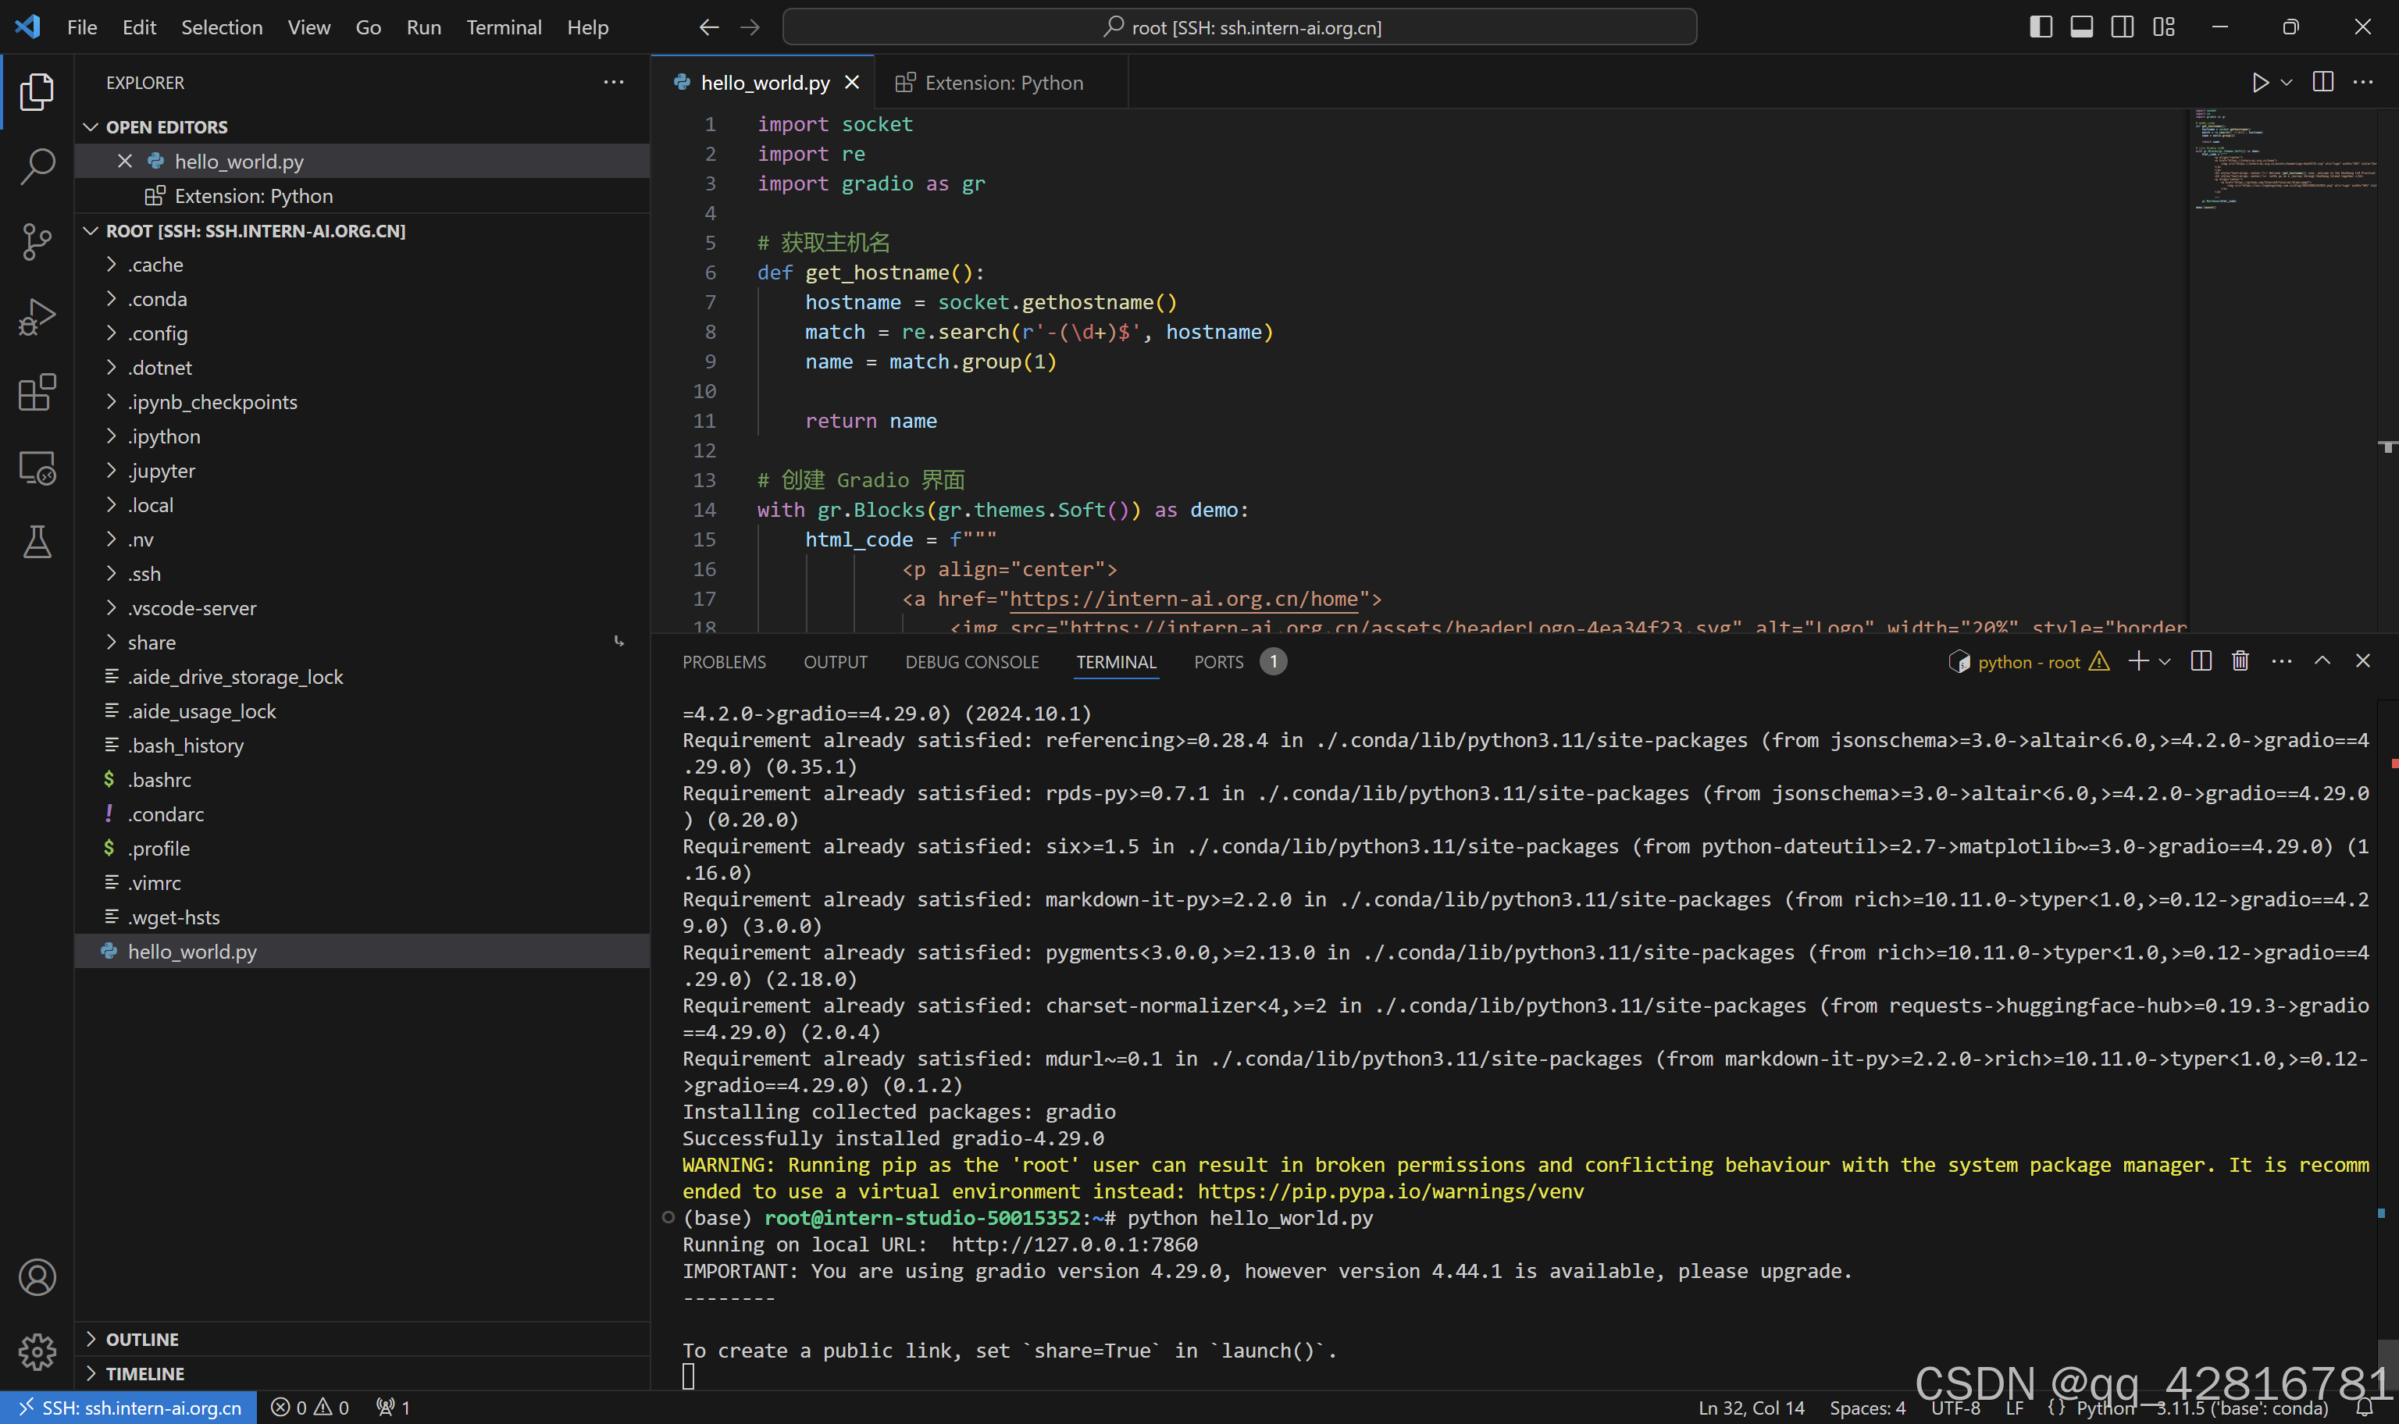Open the Run and Debug view
Viewport: 2399px width, 1424px height.
tap(37, 317)
